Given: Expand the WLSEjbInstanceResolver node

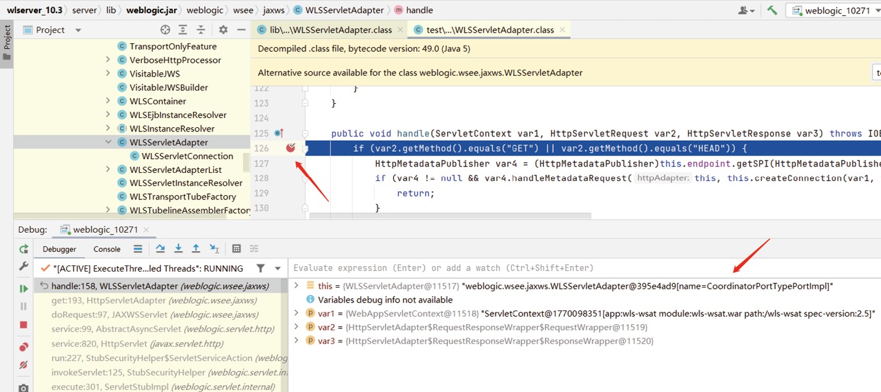Looking at the screenshot, I should tap(108, 115).
